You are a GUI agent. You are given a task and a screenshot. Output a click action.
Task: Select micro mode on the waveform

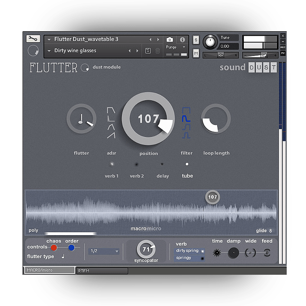coord(154,228)
